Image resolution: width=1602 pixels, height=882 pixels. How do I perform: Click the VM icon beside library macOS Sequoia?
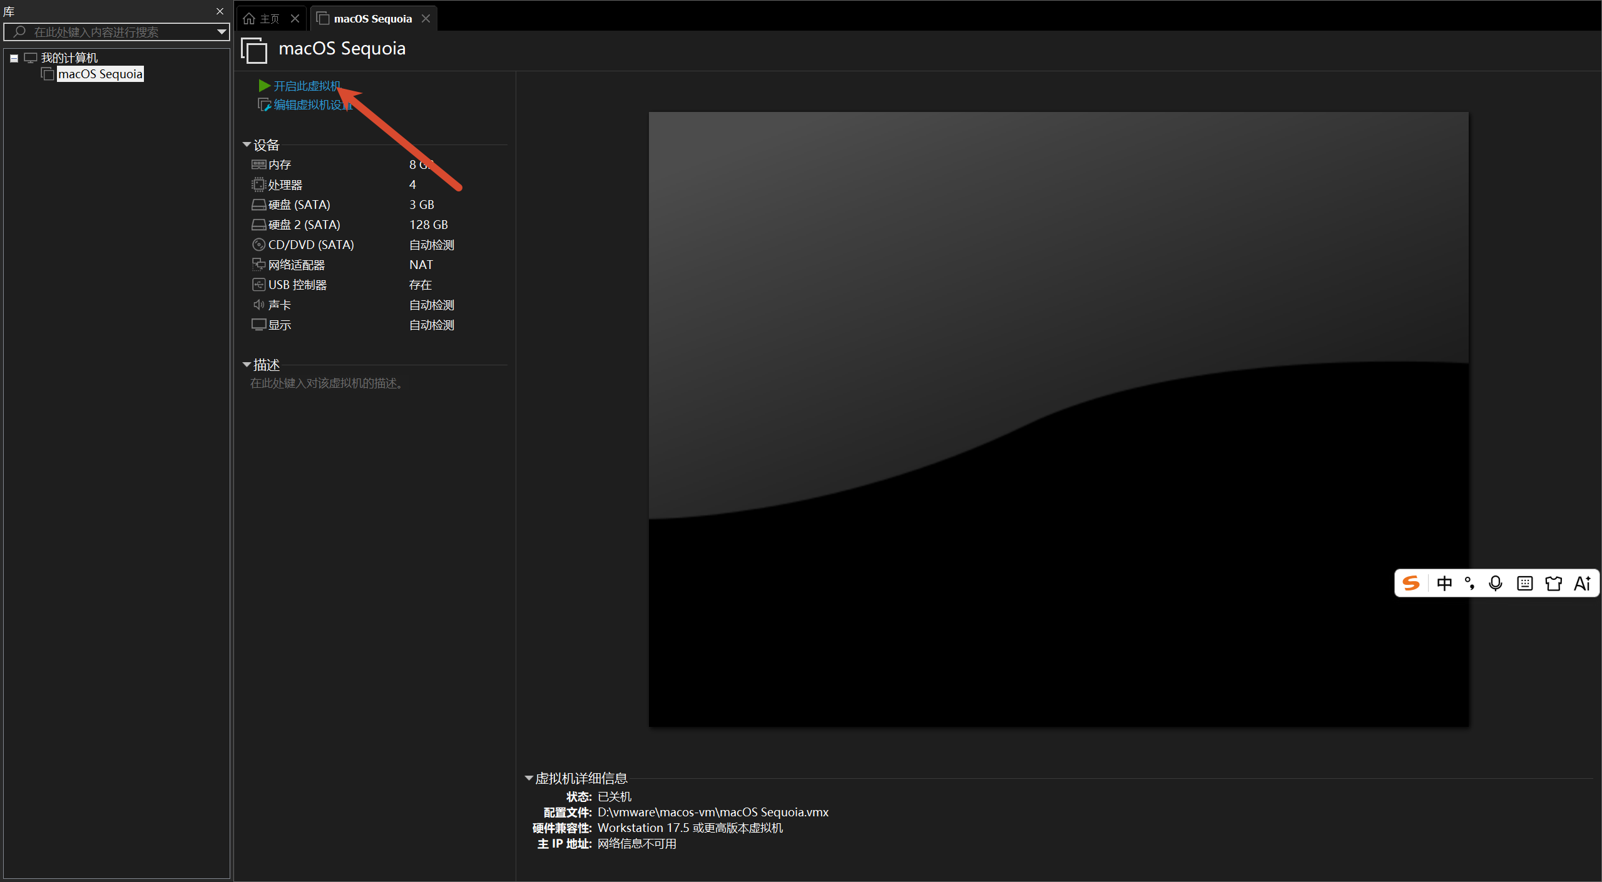48,74
